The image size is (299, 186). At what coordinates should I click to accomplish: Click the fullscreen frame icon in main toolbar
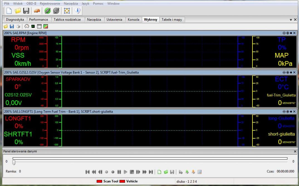pyautogui.click(x=67, y=11)
